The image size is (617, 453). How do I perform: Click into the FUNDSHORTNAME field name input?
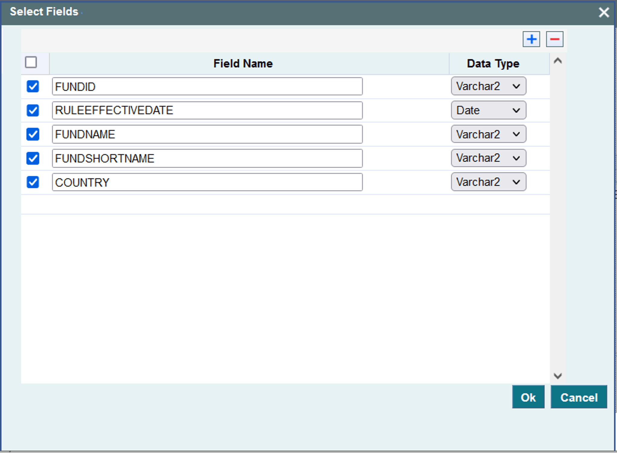(x=207, y=158)
